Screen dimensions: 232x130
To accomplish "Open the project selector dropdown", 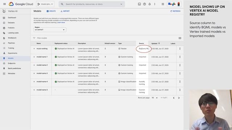I will [45, 4].
